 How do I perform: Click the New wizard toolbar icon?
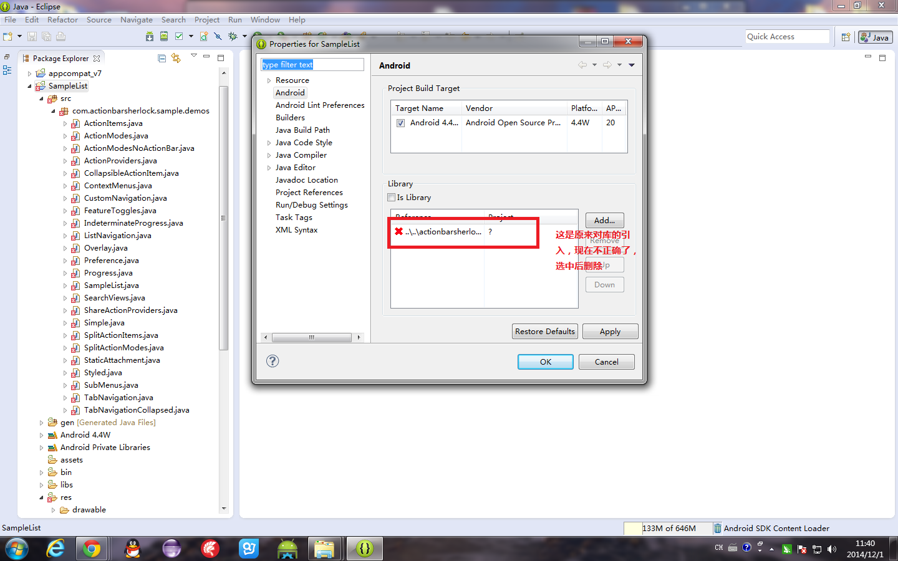click(x=7, y=37)
